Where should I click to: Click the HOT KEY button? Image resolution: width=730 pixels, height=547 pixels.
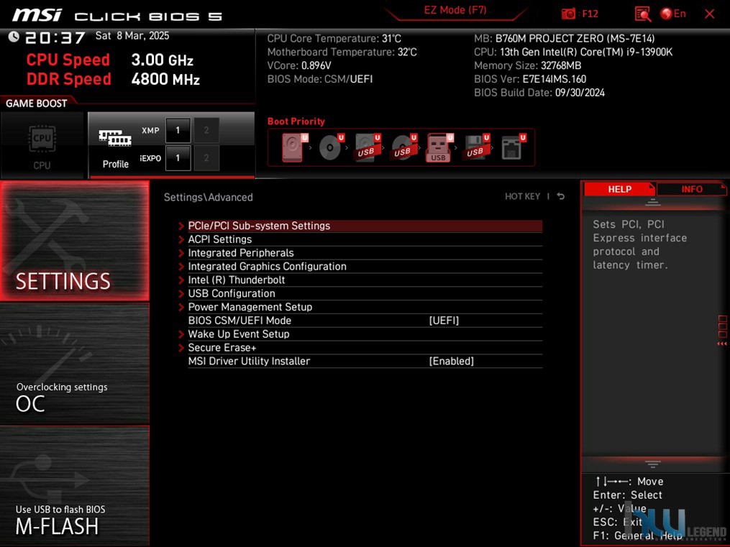(x=522, y=196)
